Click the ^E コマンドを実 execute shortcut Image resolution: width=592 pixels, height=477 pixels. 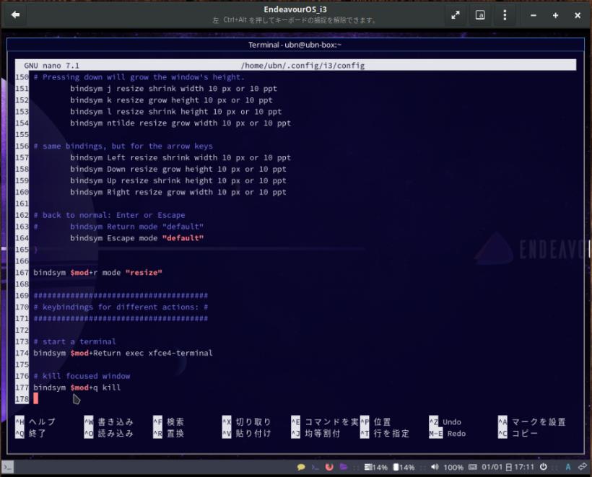coord(325,421)
